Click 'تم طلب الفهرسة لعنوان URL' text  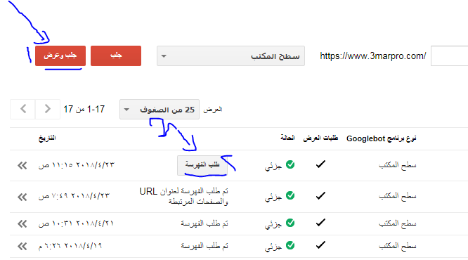[183, 191]
